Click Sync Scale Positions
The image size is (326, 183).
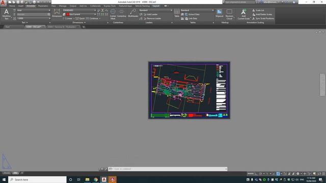(263, 18)
